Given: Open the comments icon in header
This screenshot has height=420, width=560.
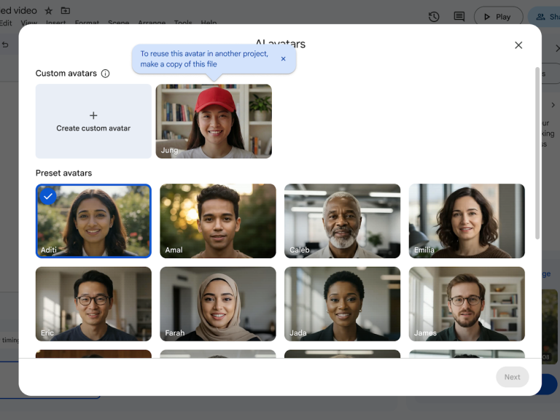Looking at the screenshot, I should [459, 17].
